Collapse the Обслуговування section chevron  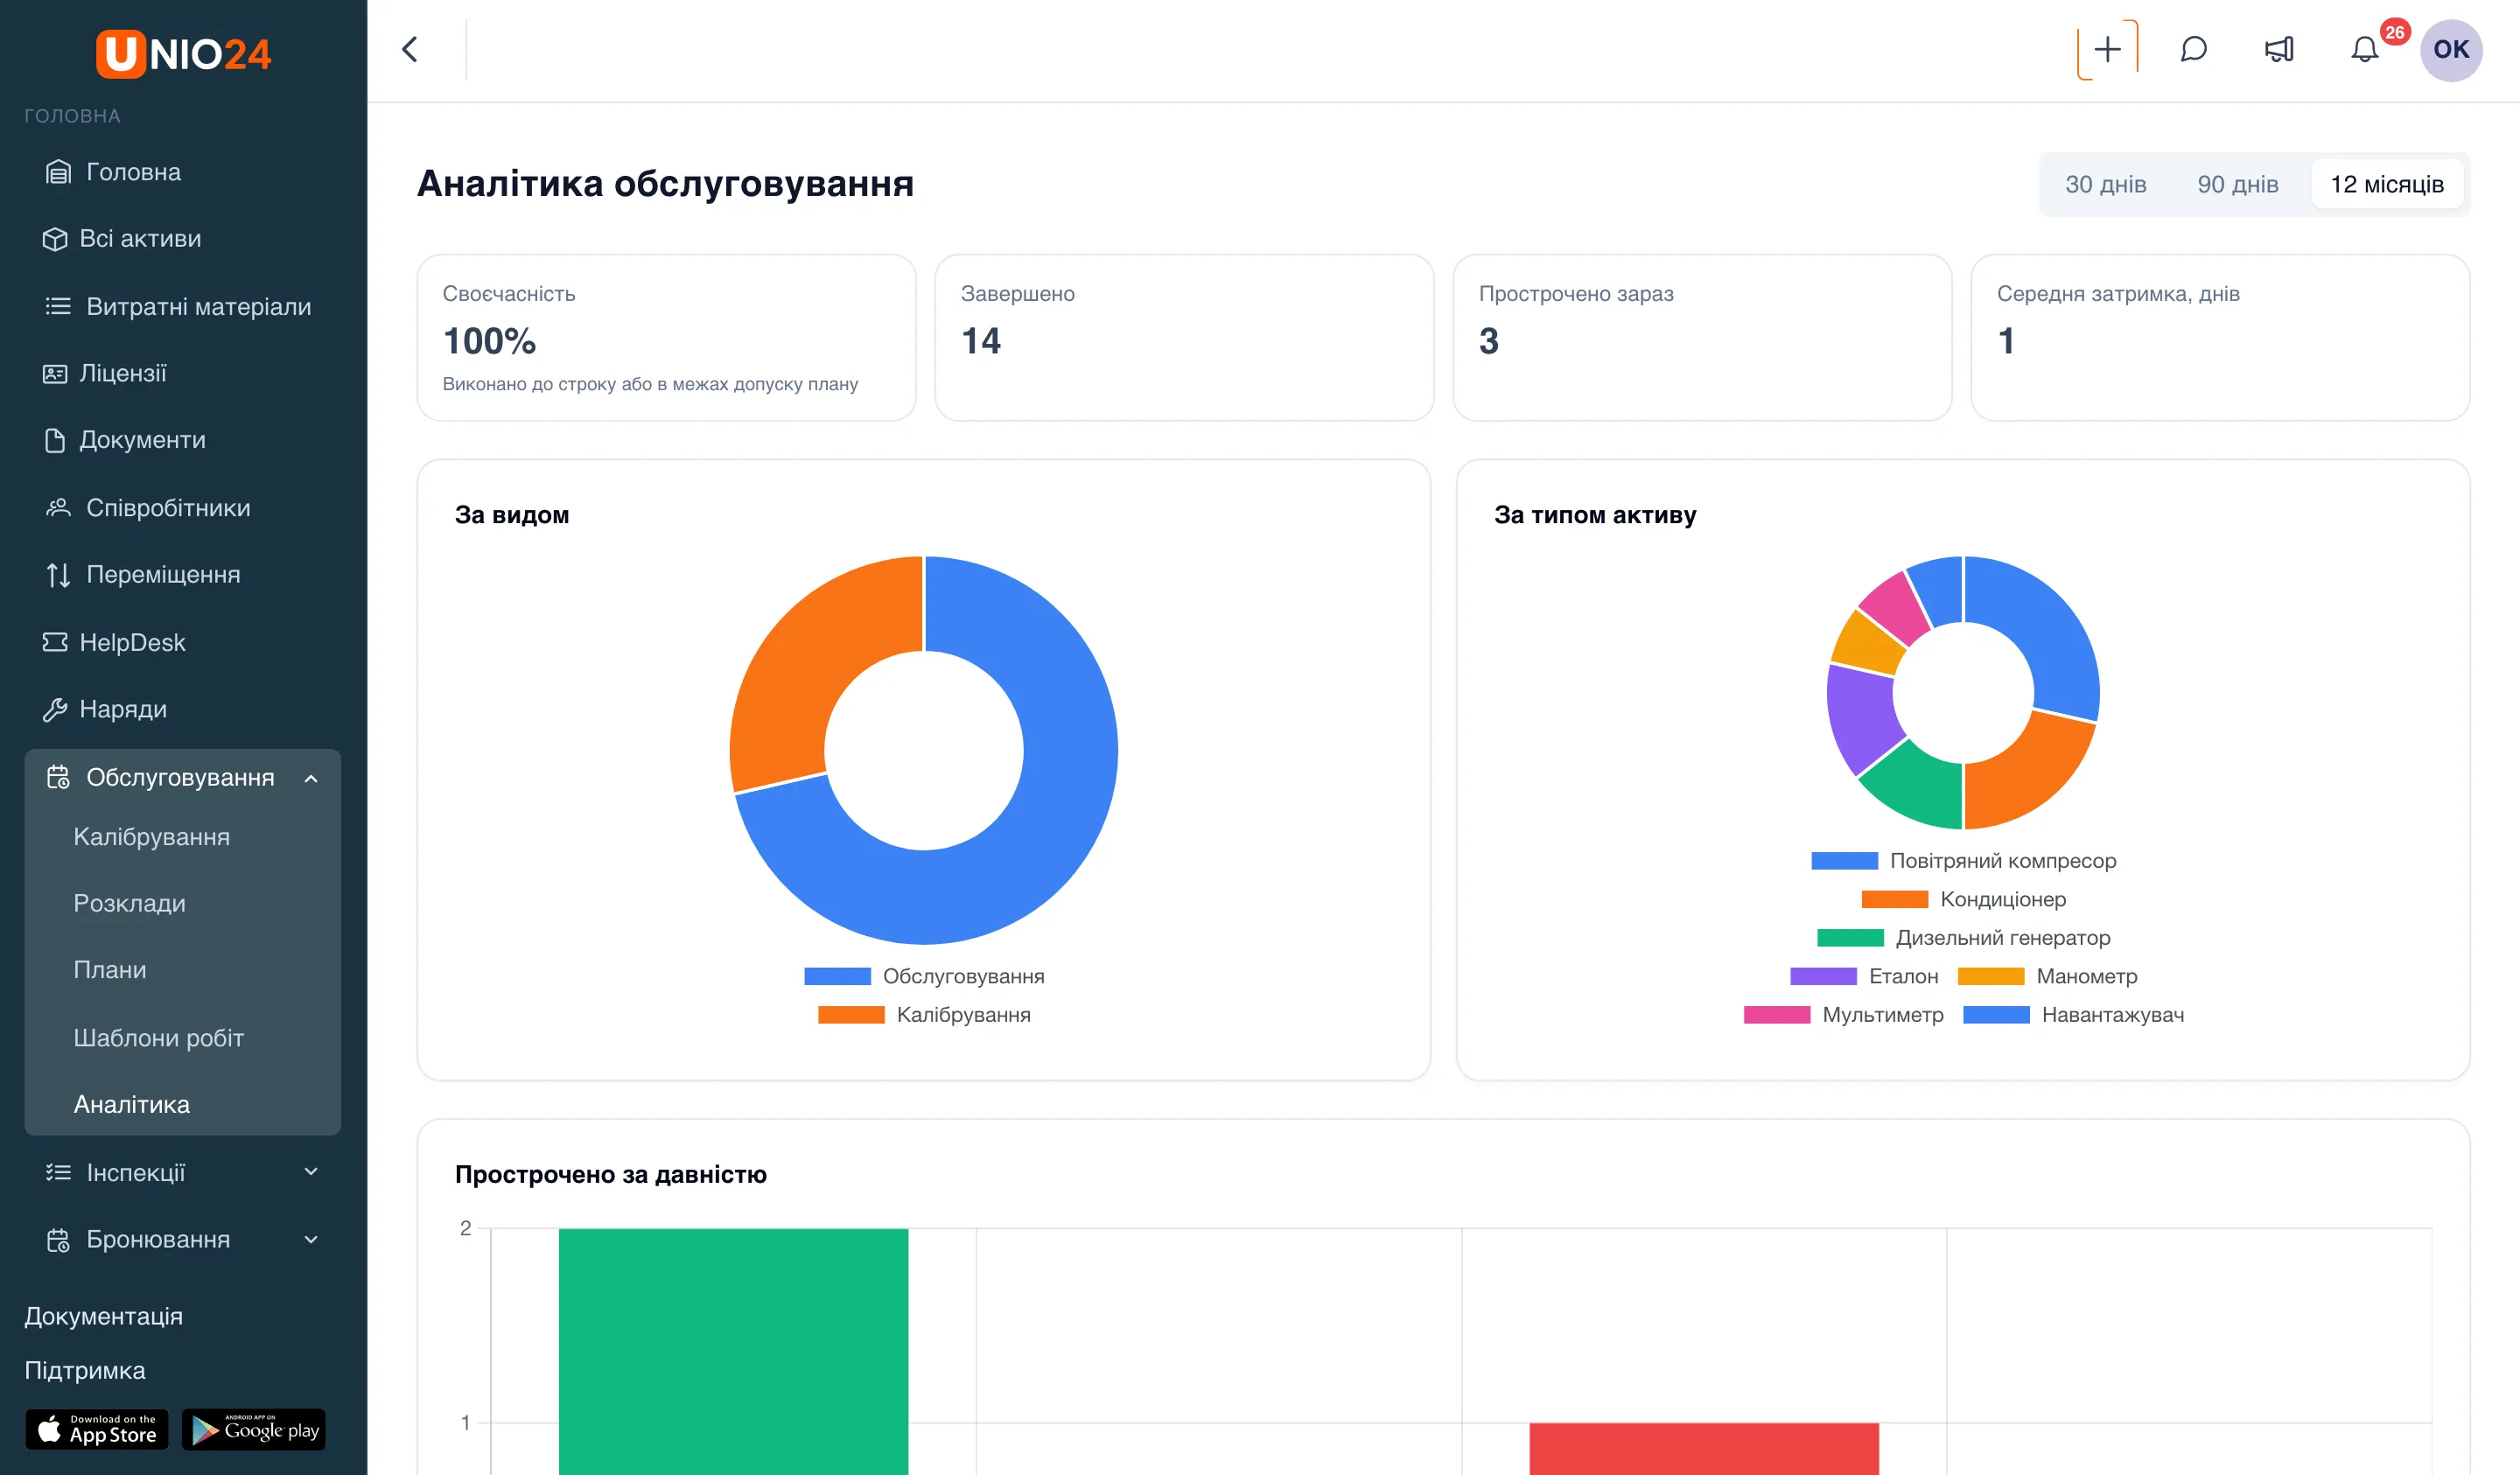click(311, 778)
